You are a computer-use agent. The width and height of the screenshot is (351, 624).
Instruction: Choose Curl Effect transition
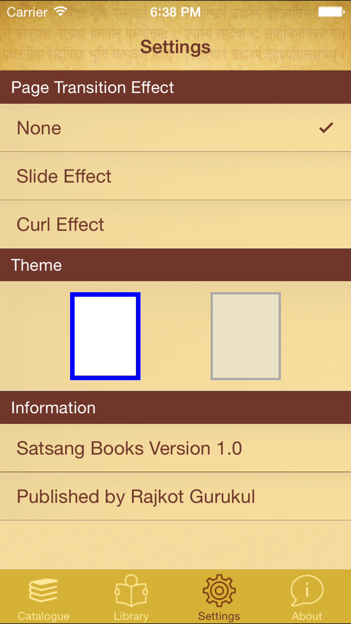(175, 224)
